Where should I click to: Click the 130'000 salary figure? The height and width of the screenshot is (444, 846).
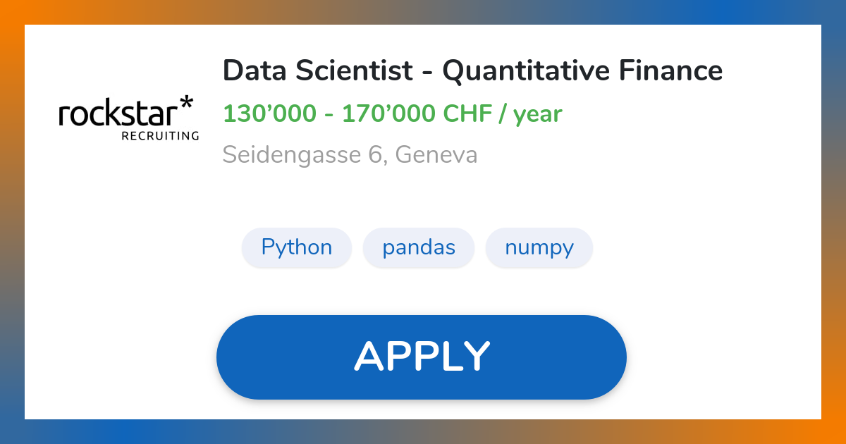point(269,113)
